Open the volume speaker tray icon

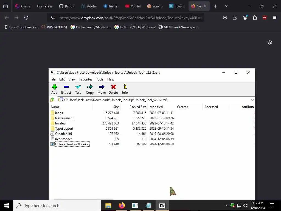[245, 206]
